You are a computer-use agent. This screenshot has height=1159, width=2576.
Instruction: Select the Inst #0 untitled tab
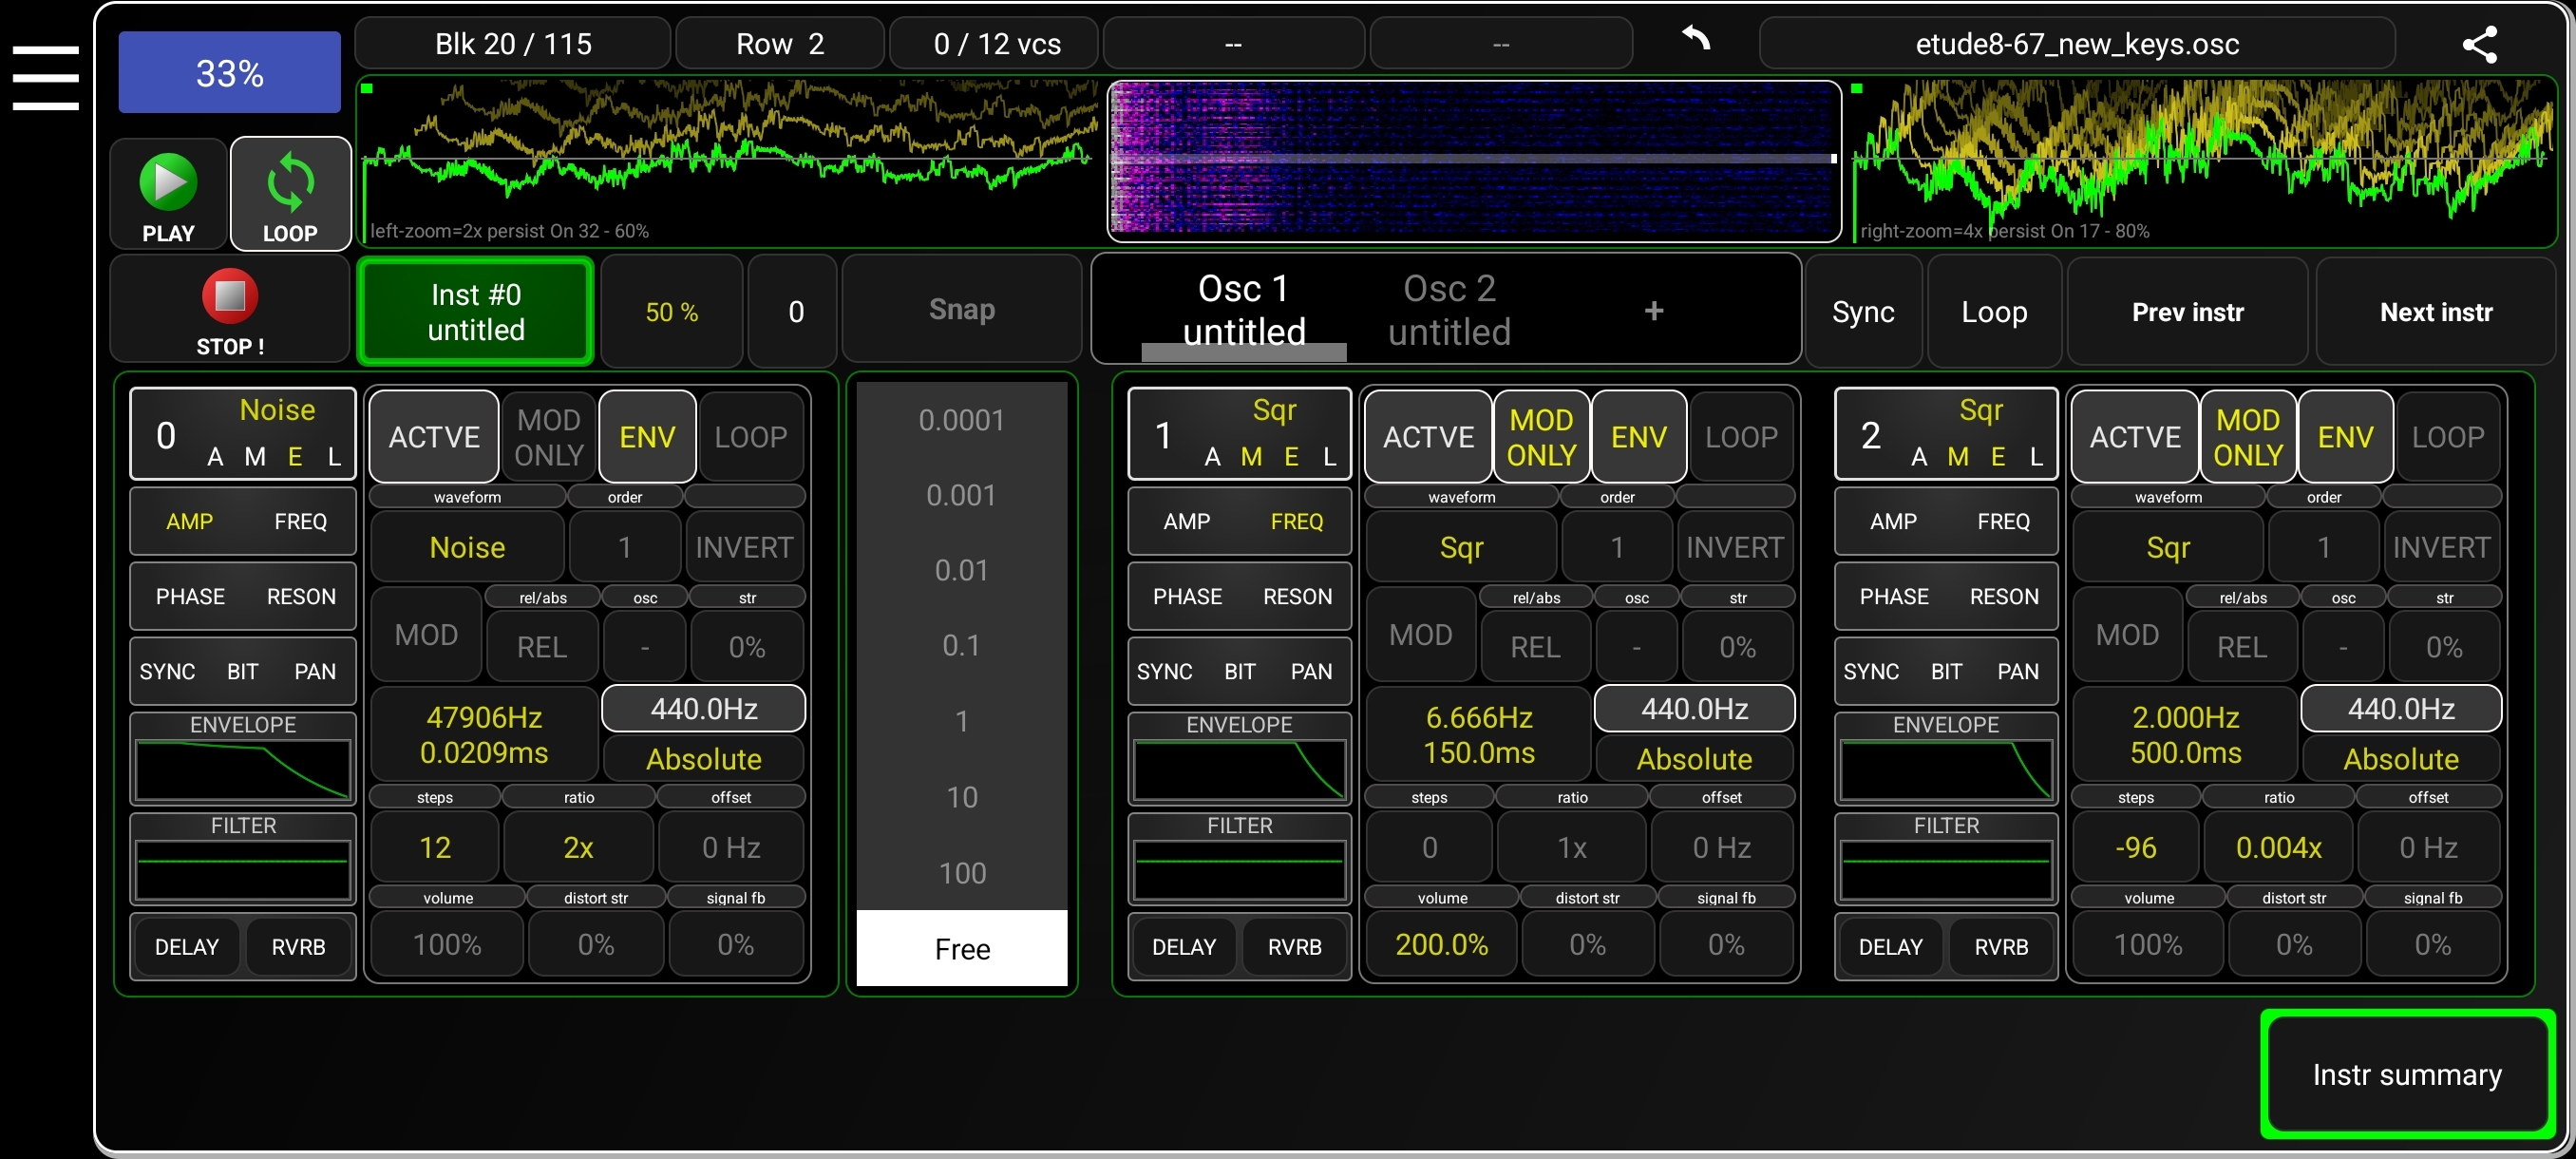[x=475, y=310]
